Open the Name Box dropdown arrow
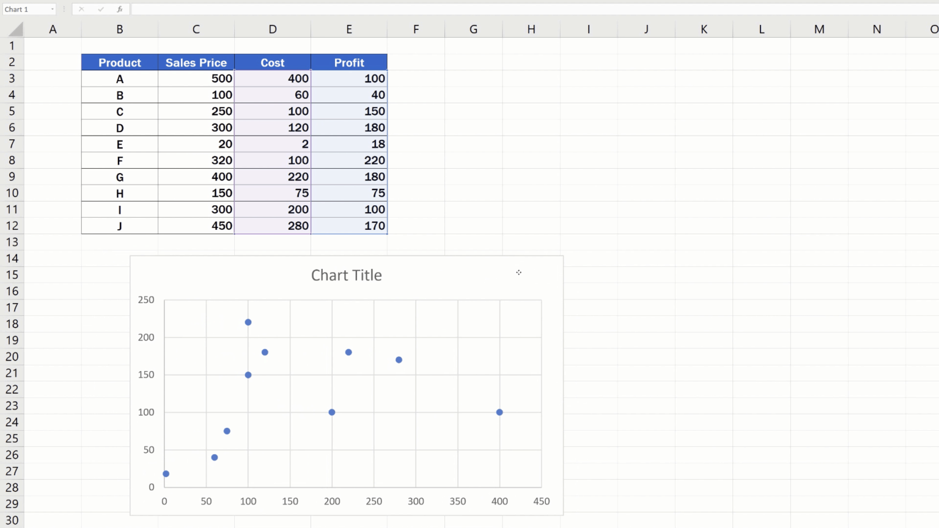 point(52,9)
